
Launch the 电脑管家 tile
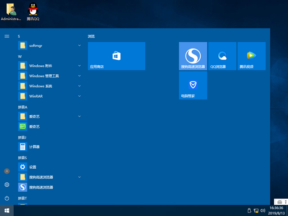(193, 85)
